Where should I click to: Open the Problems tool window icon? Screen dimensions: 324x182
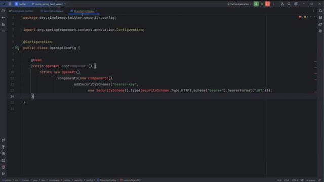4,167
